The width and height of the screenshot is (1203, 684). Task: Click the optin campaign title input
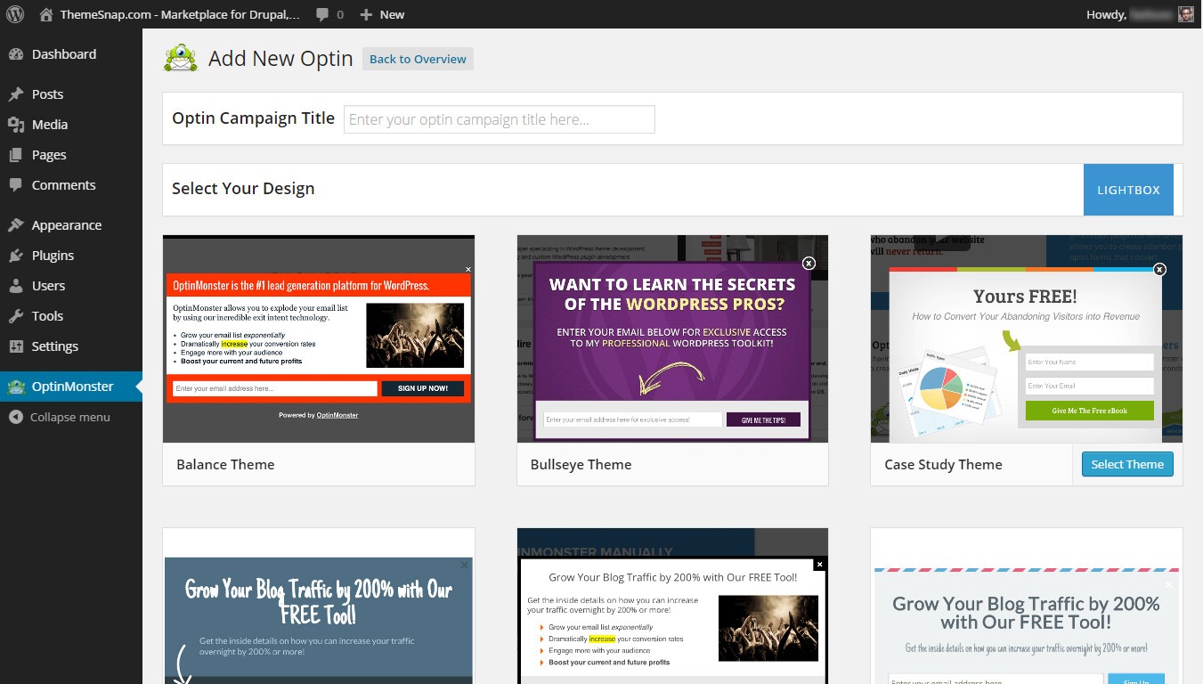pyautogui.click(x=499, y=118)
